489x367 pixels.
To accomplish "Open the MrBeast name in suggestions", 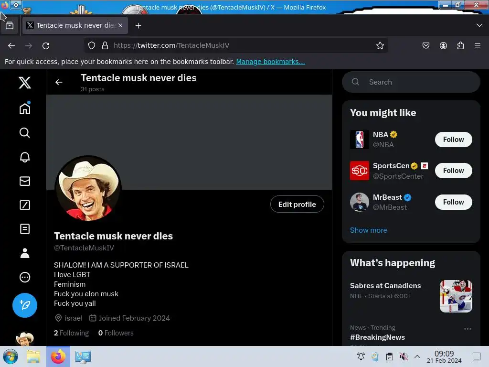I will click(387, 197).
